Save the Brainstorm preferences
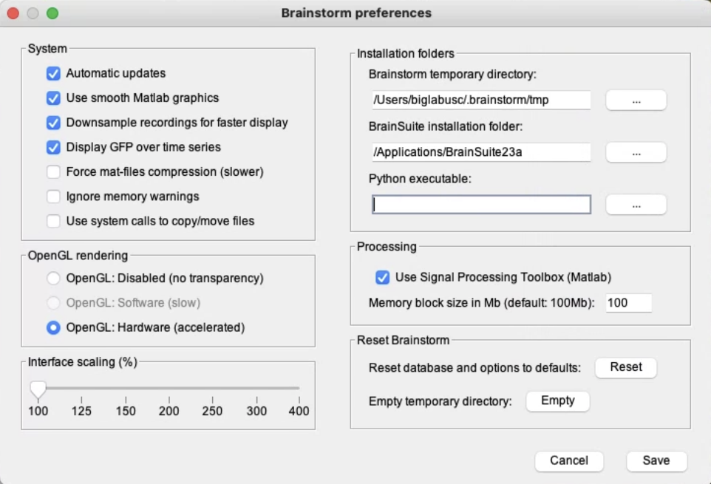Viewport: 711px width, 484px height. pyautogui.click(x=656, y=460)
